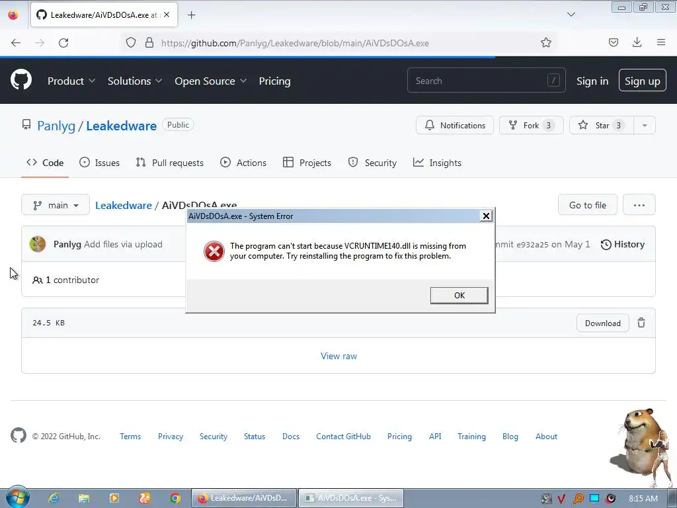
Task: Click the red V tray icon
Action: coord(561,499)
